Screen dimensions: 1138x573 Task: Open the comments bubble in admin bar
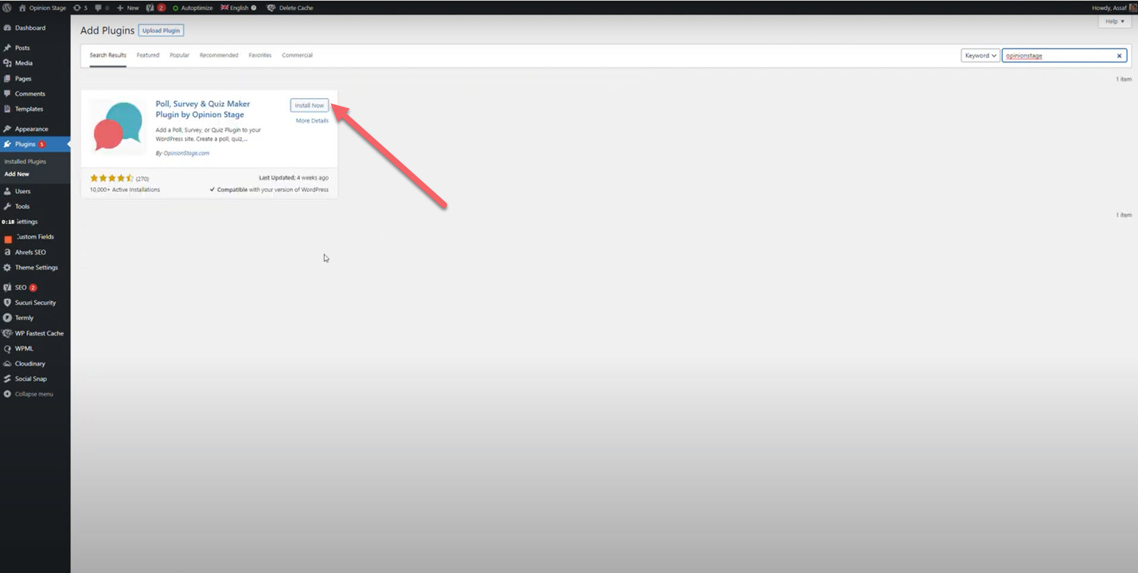[x=102, y=8]
